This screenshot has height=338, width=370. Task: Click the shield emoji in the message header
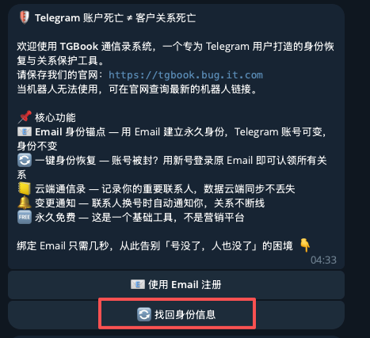(x=24, y=17)
